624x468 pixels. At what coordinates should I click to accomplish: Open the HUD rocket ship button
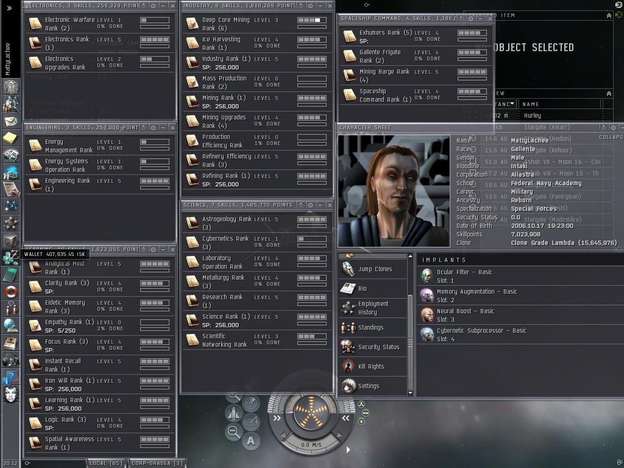click(x=235, y=413)
